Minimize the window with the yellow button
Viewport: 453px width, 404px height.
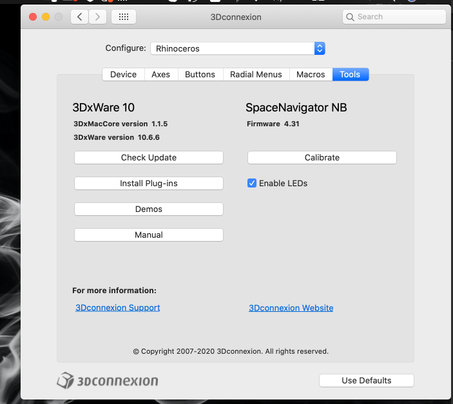pos(46,17)
